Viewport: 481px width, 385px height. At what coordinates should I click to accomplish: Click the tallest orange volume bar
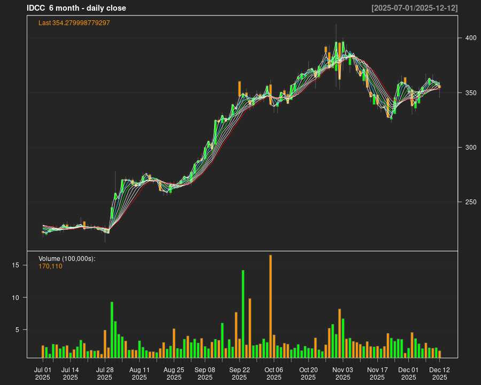click(270, 306)
